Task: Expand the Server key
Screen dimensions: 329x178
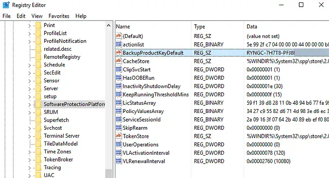Action: click(29, 89)
